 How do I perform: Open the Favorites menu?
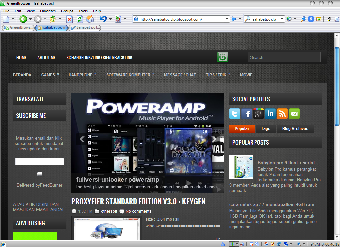pos(48,11)
